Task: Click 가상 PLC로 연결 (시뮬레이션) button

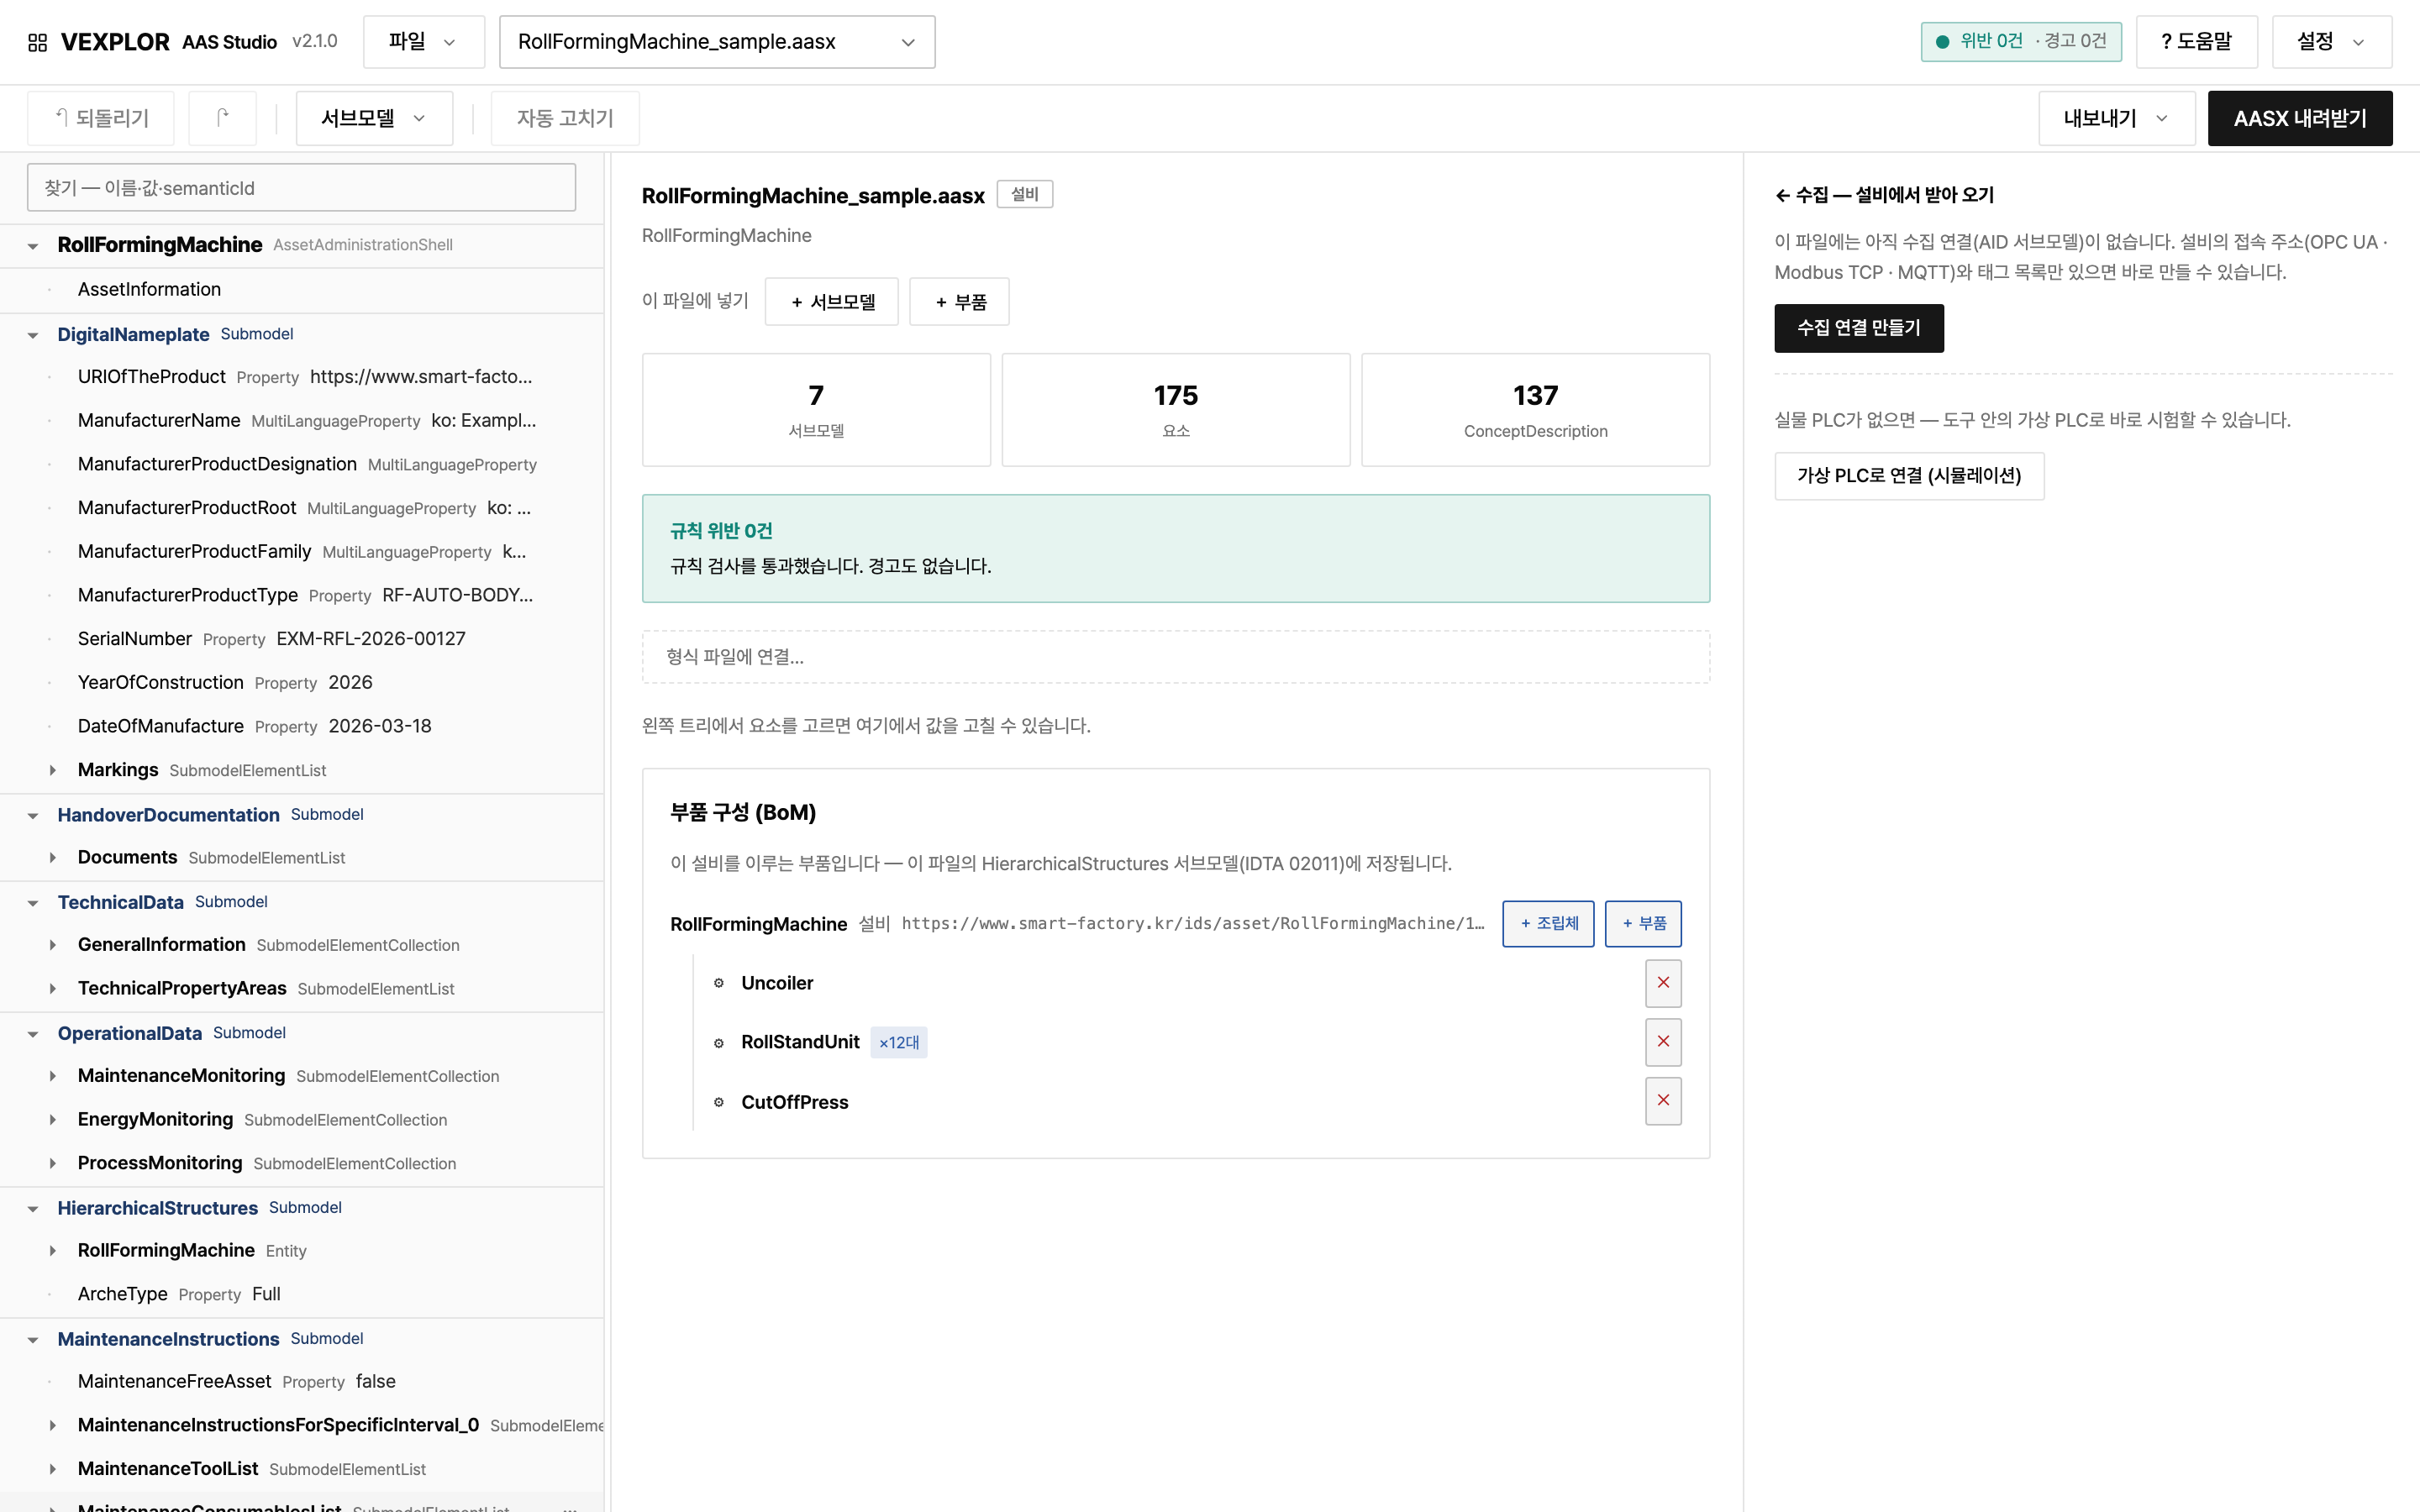Action: pyautogui.click(x=1909, y=476)
